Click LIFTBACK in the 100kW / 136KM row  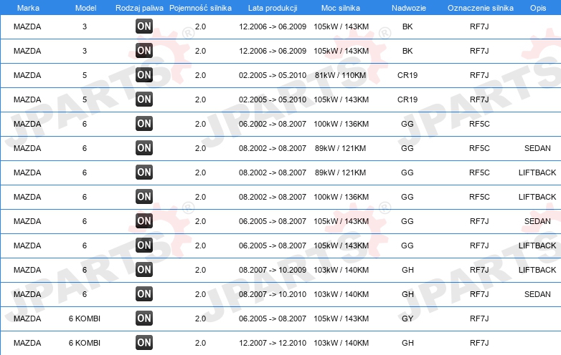(x=537, y=197)
